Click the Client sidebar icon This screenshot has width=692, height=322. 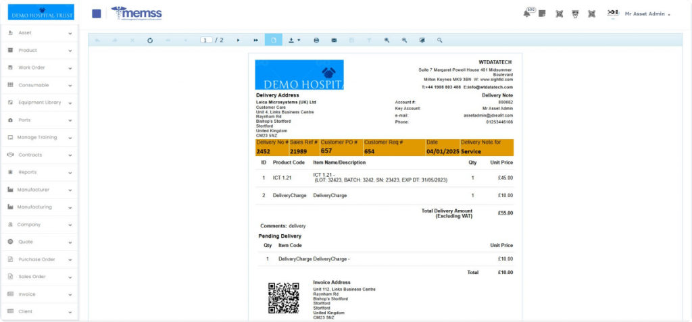11,311
